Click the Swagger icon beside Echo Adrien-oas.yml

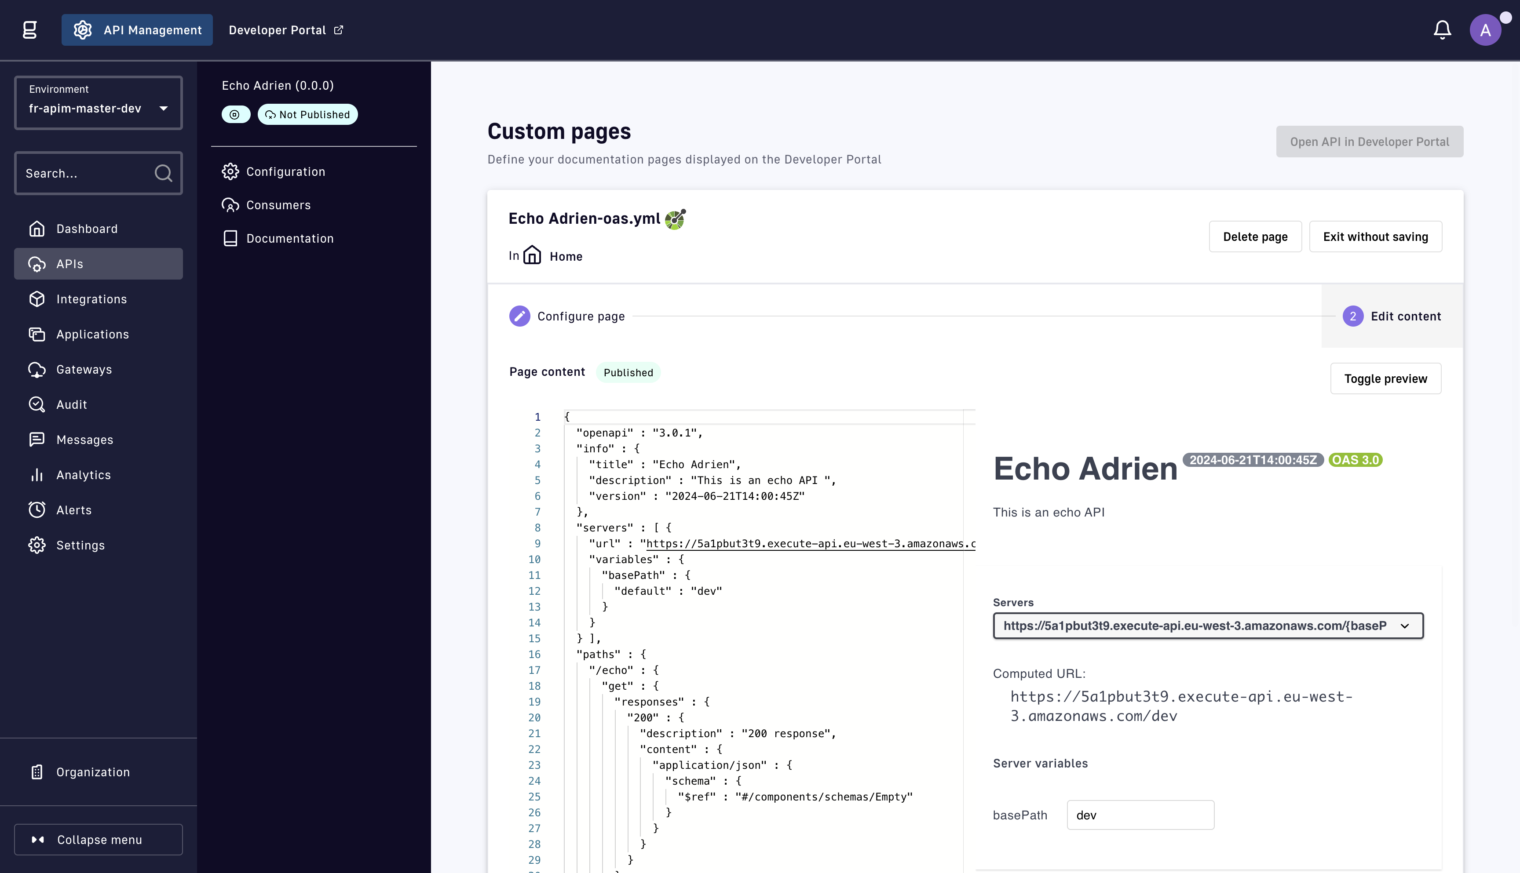(x=676, y=219)
